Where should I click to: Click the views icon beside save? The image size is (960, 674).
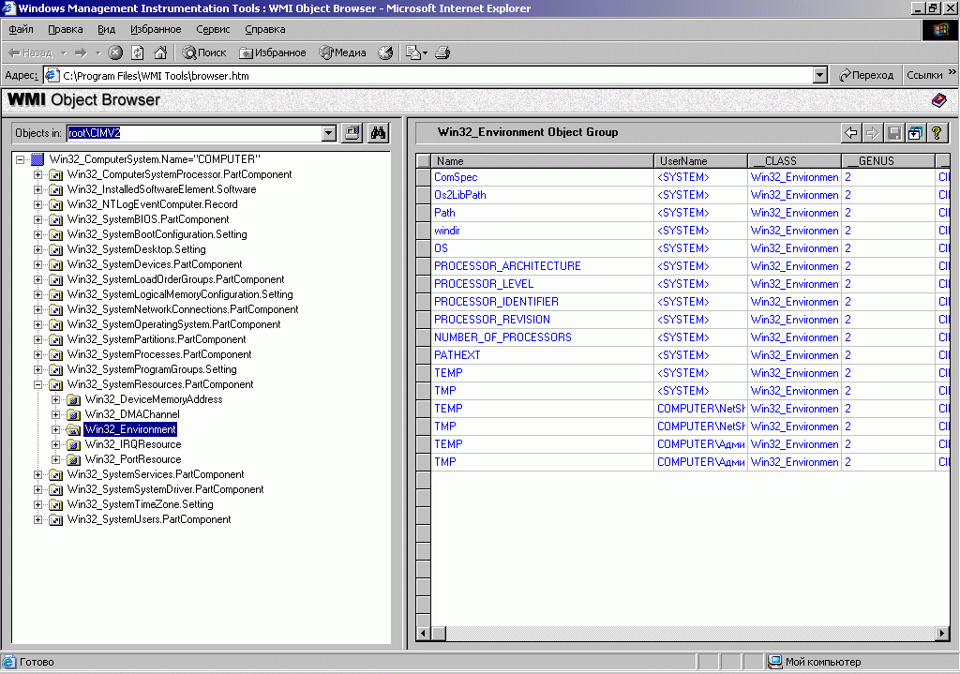point(915,132)
